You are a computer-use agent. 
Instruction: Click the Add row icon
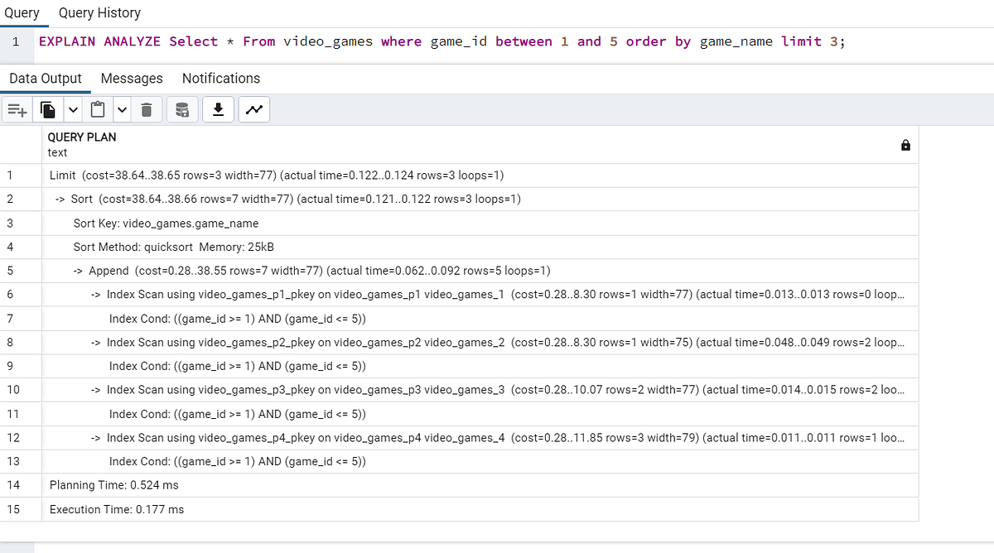coord(17,109)
